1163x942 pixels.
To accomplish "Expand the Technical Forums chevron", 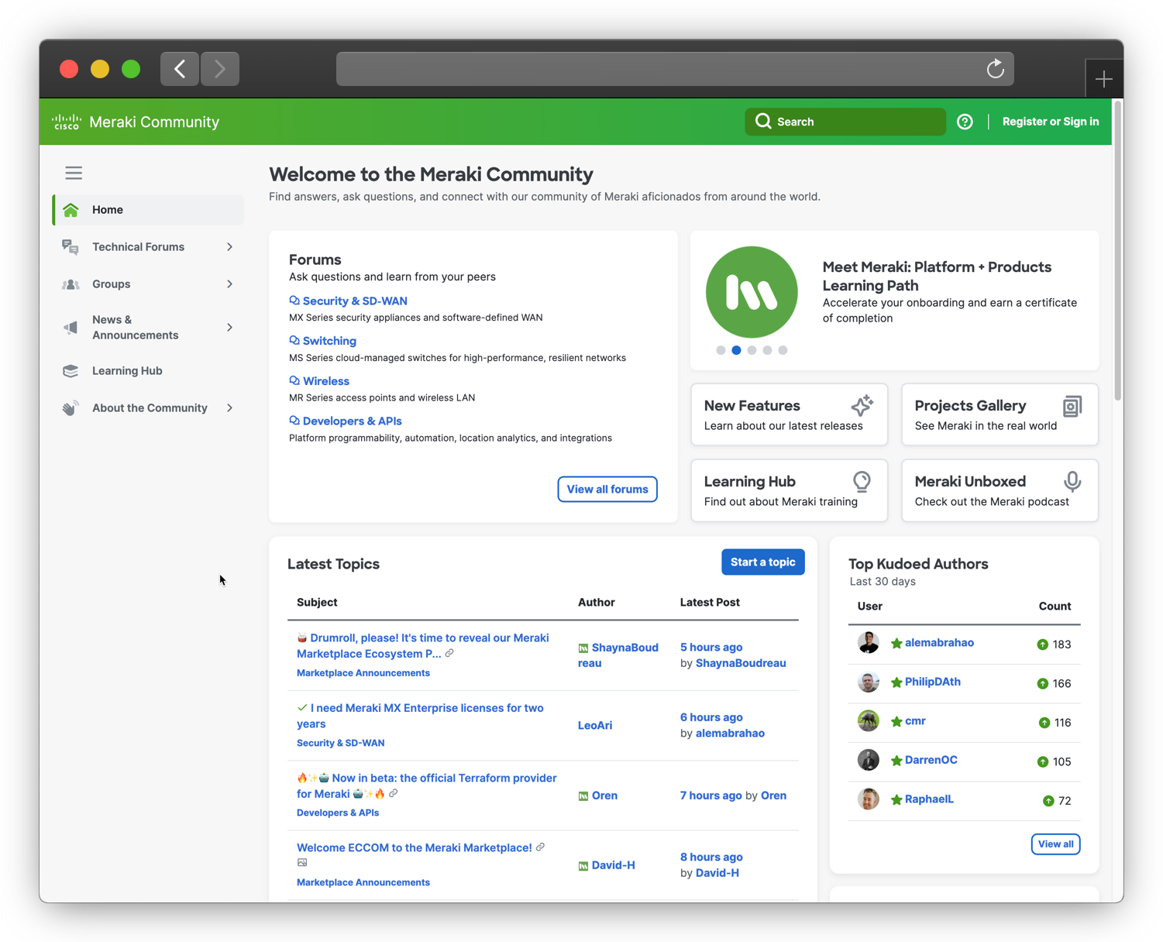I will point(229,247).
